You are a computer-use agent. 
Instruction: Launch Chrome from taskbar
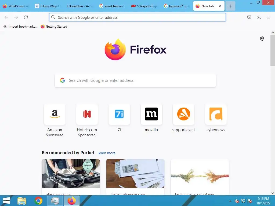point(38,201)
